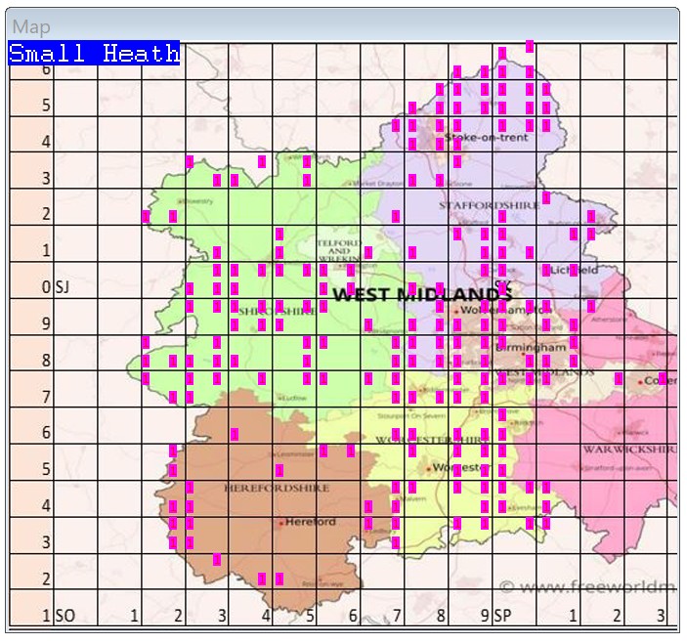Select the SO grid reference label

tap(64, 617)
